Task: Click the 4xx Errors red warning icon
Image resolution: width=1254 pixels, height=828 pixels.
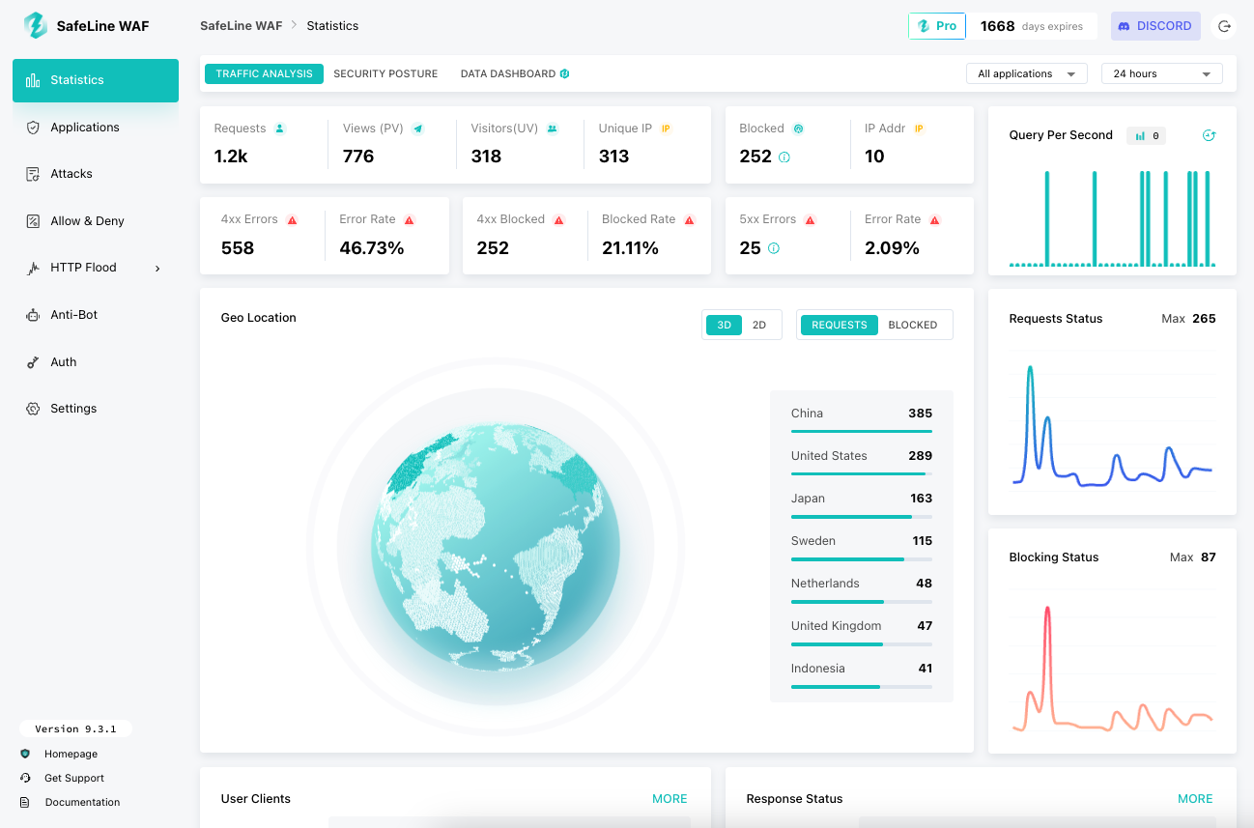Action: point(292,220)
